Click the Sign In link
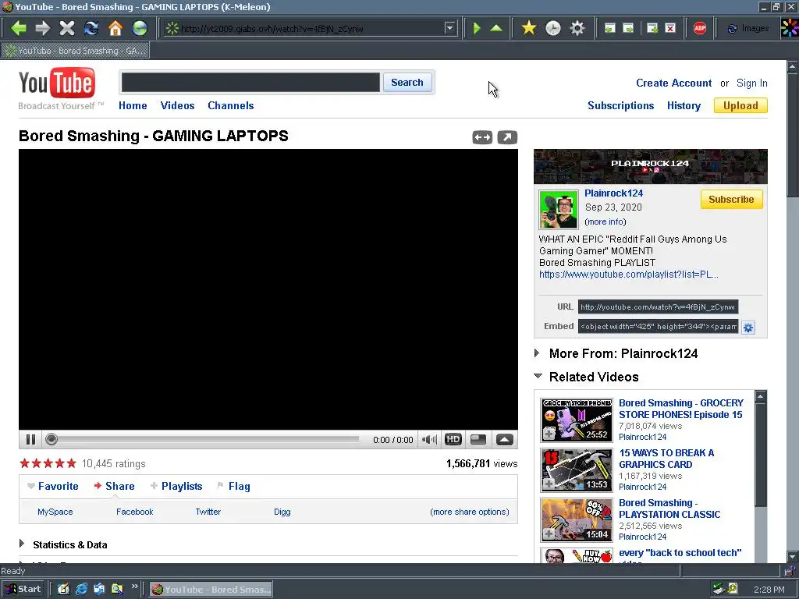The height and width of the screenshot is (599, 799). [751, 83]
